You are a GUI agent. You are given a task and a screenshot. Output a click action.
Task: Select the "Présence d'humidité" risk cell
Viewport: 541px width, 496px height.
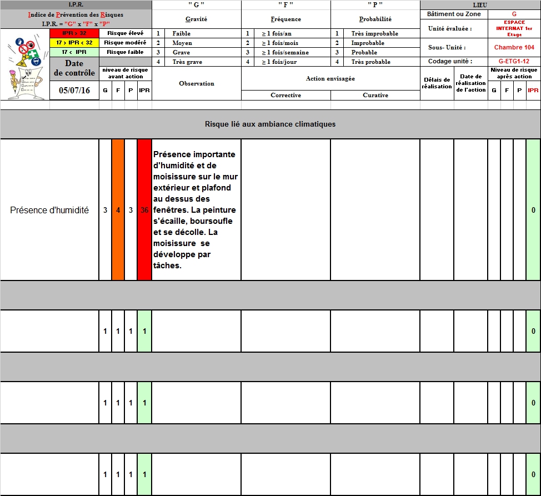[x=49, y=210]
